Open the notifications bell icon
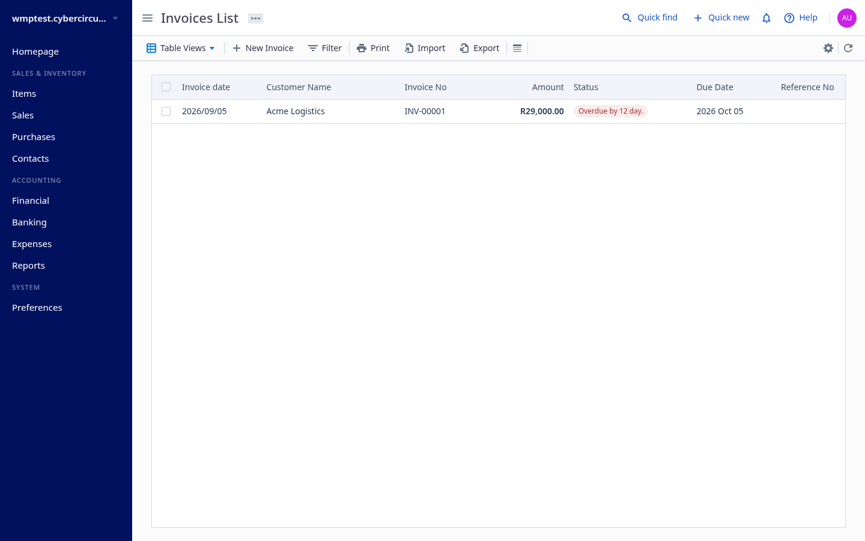 click(766, 18)
